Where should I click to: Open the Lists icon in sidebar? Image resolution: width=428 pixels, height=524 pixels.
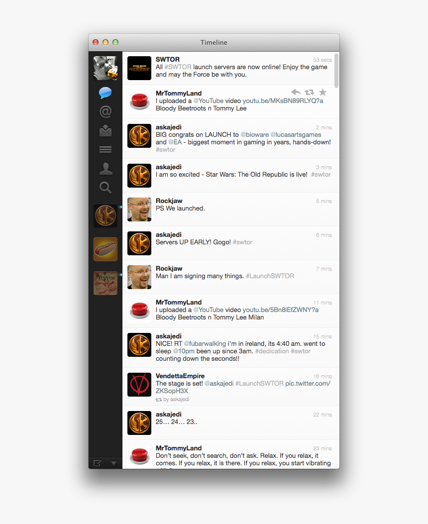pyautogui.click(x=105, y=149)
